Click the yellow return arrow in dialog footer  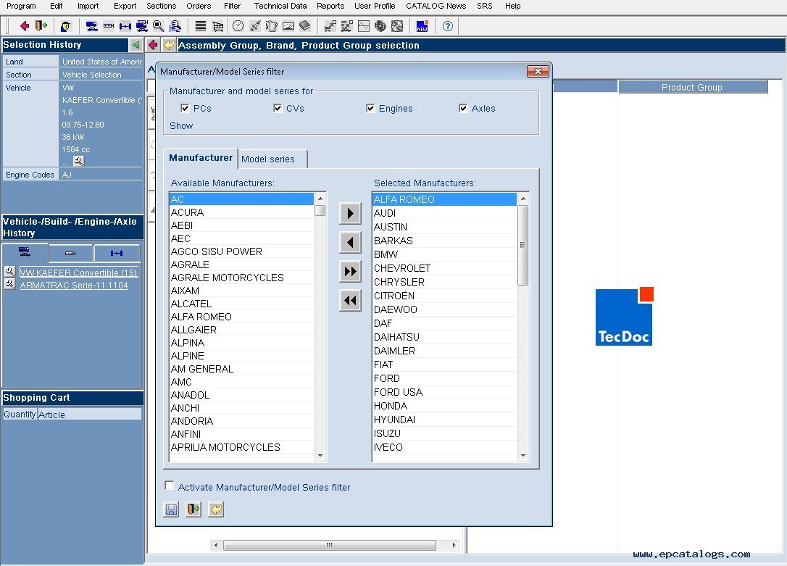tap(215, 509)
